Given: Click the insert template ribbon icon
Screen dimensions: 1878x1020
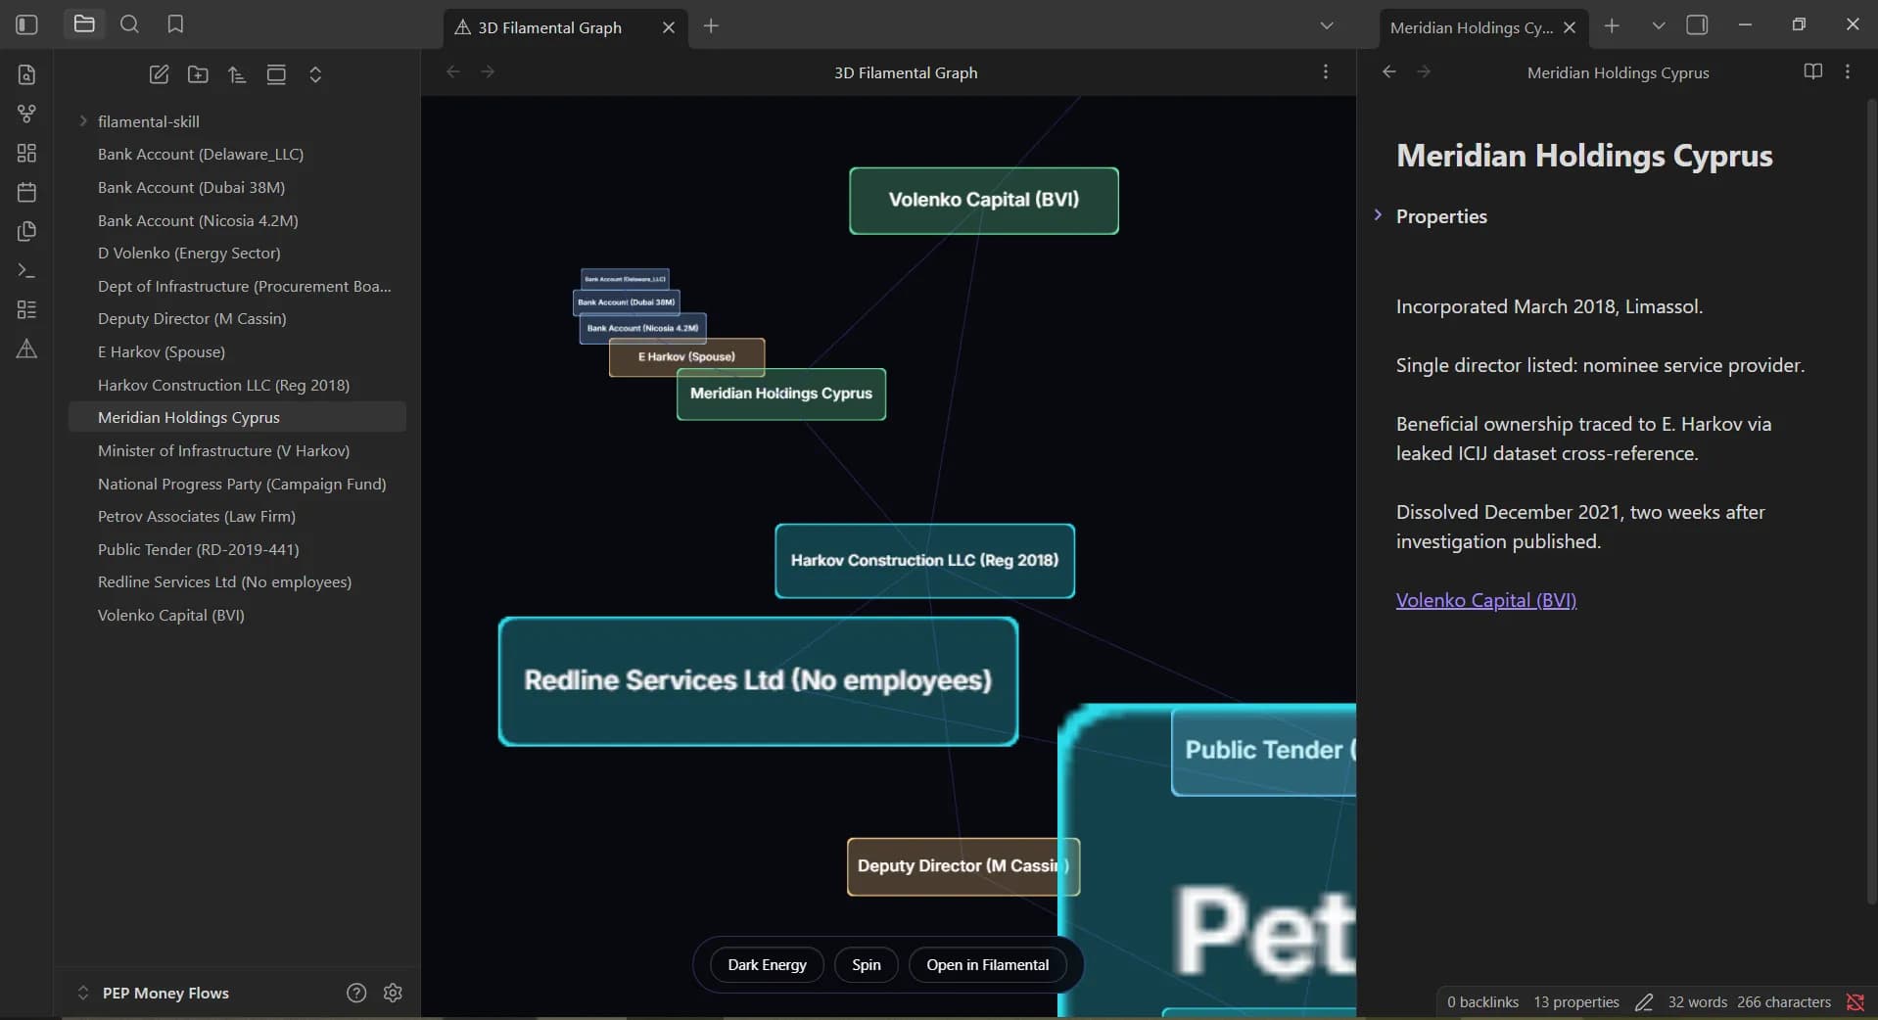Looking at the screenshot, I should pyautogui.click(x=26, y=231).
